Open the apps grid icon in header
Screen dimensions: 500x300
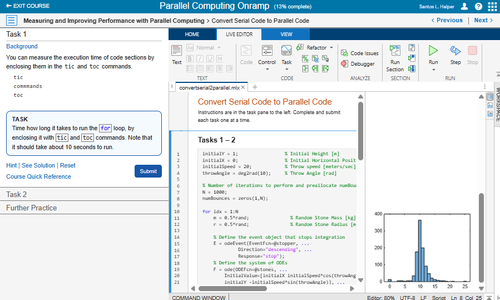click(x=492, y=6)
